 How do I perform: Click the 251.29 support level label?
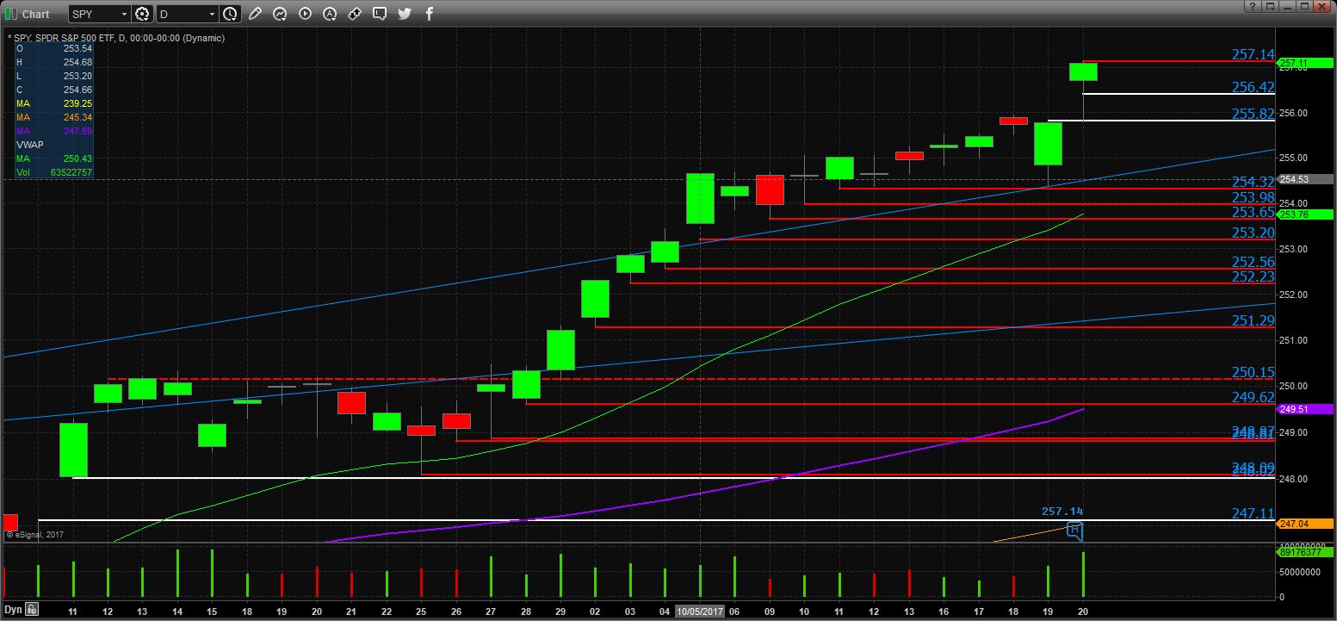click(x=1253, y=320)
